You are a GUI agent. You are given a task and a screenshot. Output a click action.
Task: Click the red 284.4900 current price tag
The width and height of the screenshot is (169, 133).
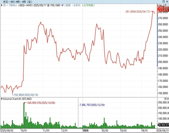coord(163,9)
